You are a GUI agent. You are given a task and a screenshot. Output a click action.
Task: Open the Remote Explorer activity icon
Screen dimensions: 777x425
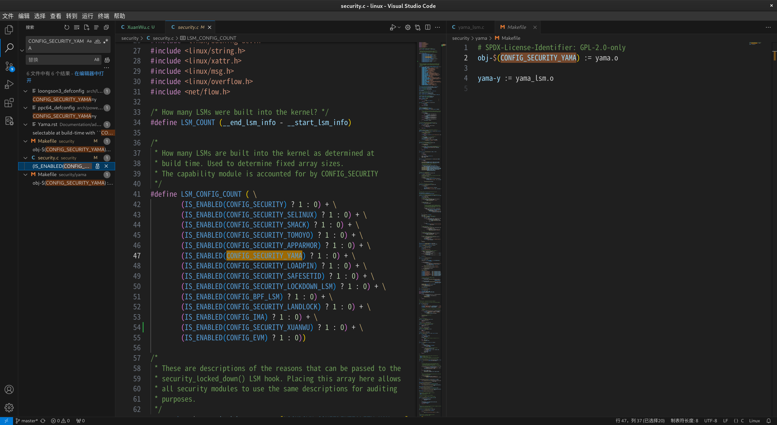tap(9, 121)
